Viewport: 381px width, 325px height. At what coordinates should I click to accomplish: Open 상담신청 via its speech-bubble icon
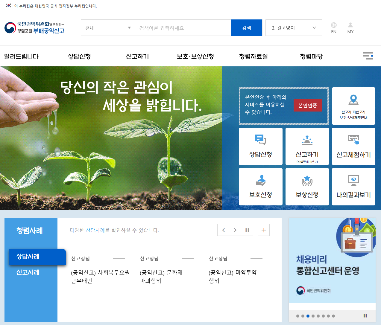coord(260,140)
